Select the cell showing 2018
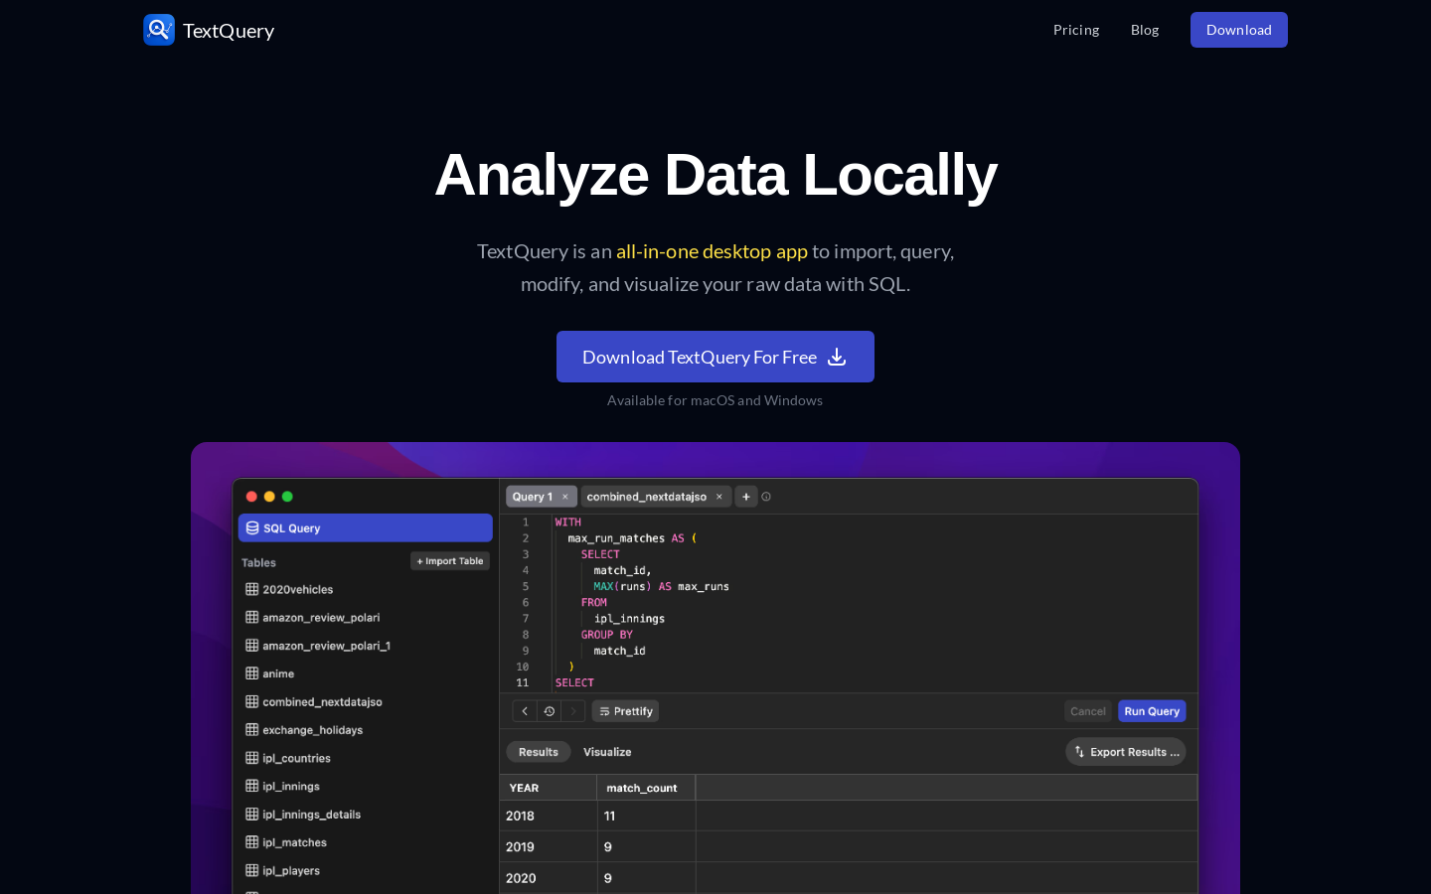This screenshot has width=1431, height=894. click(x=548, y=816)
